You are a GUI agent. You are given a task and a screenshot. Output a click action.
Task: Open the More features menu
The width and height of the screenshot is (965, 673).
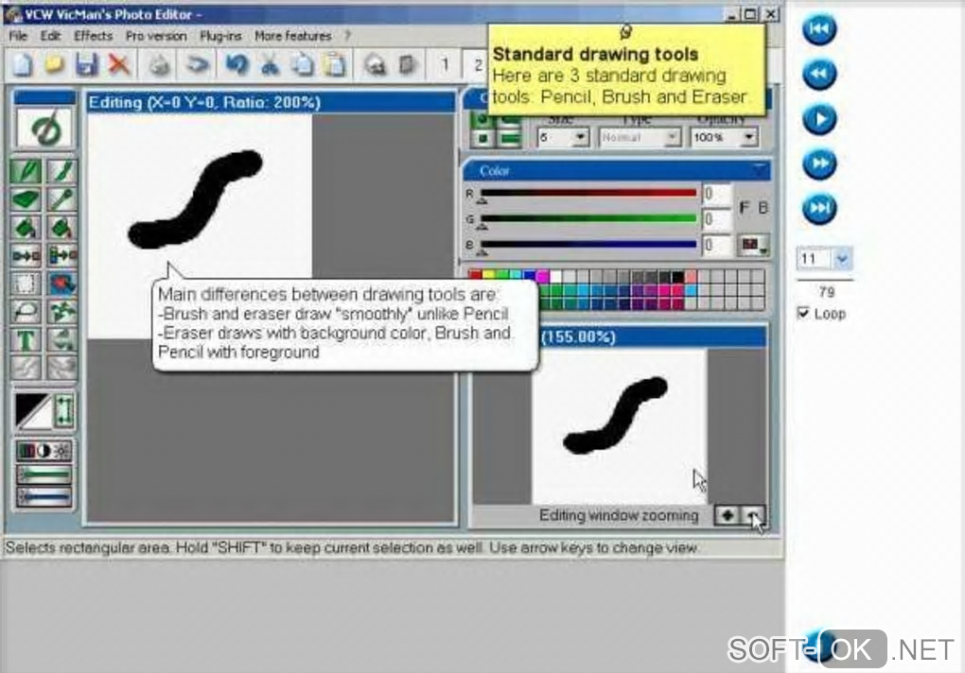(x=293, y=36)
